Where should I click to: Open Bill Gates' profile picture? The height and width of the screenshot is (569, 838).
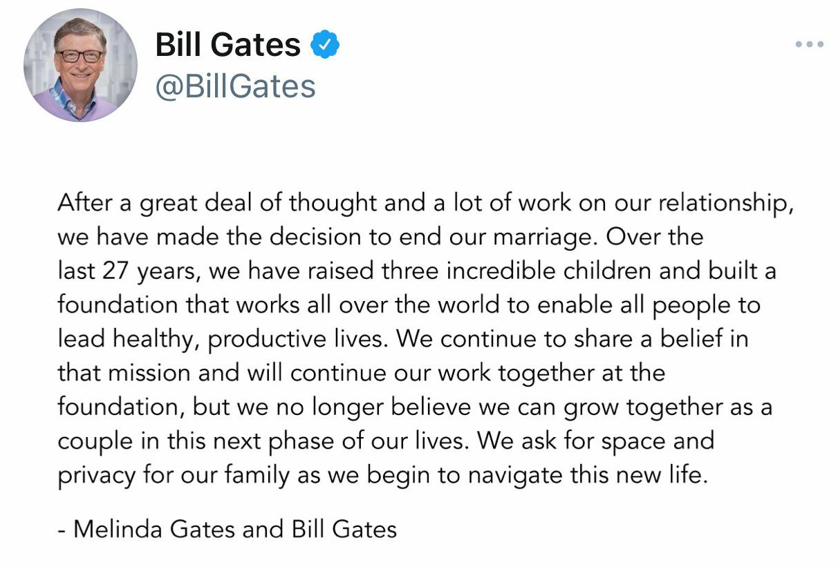[80, 65]
